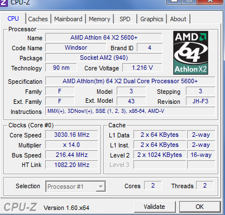The height and width of the screenshot is (215, 225).
Task: Click the AMD Athlon X2 logo image
Action: pyautogui.click(x=190, y=52)
